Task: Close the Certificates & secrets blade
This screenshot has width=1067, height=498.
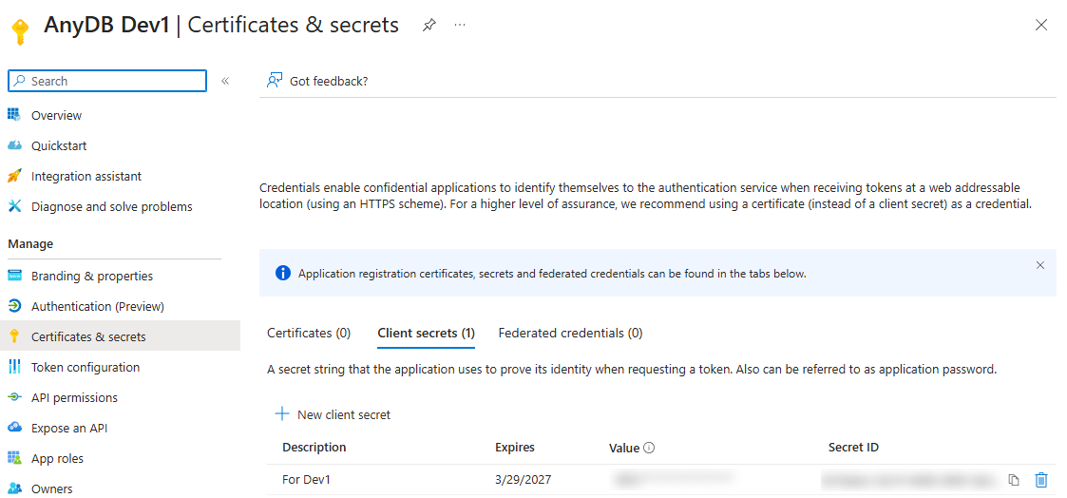Action: [x=1040, y=25]
